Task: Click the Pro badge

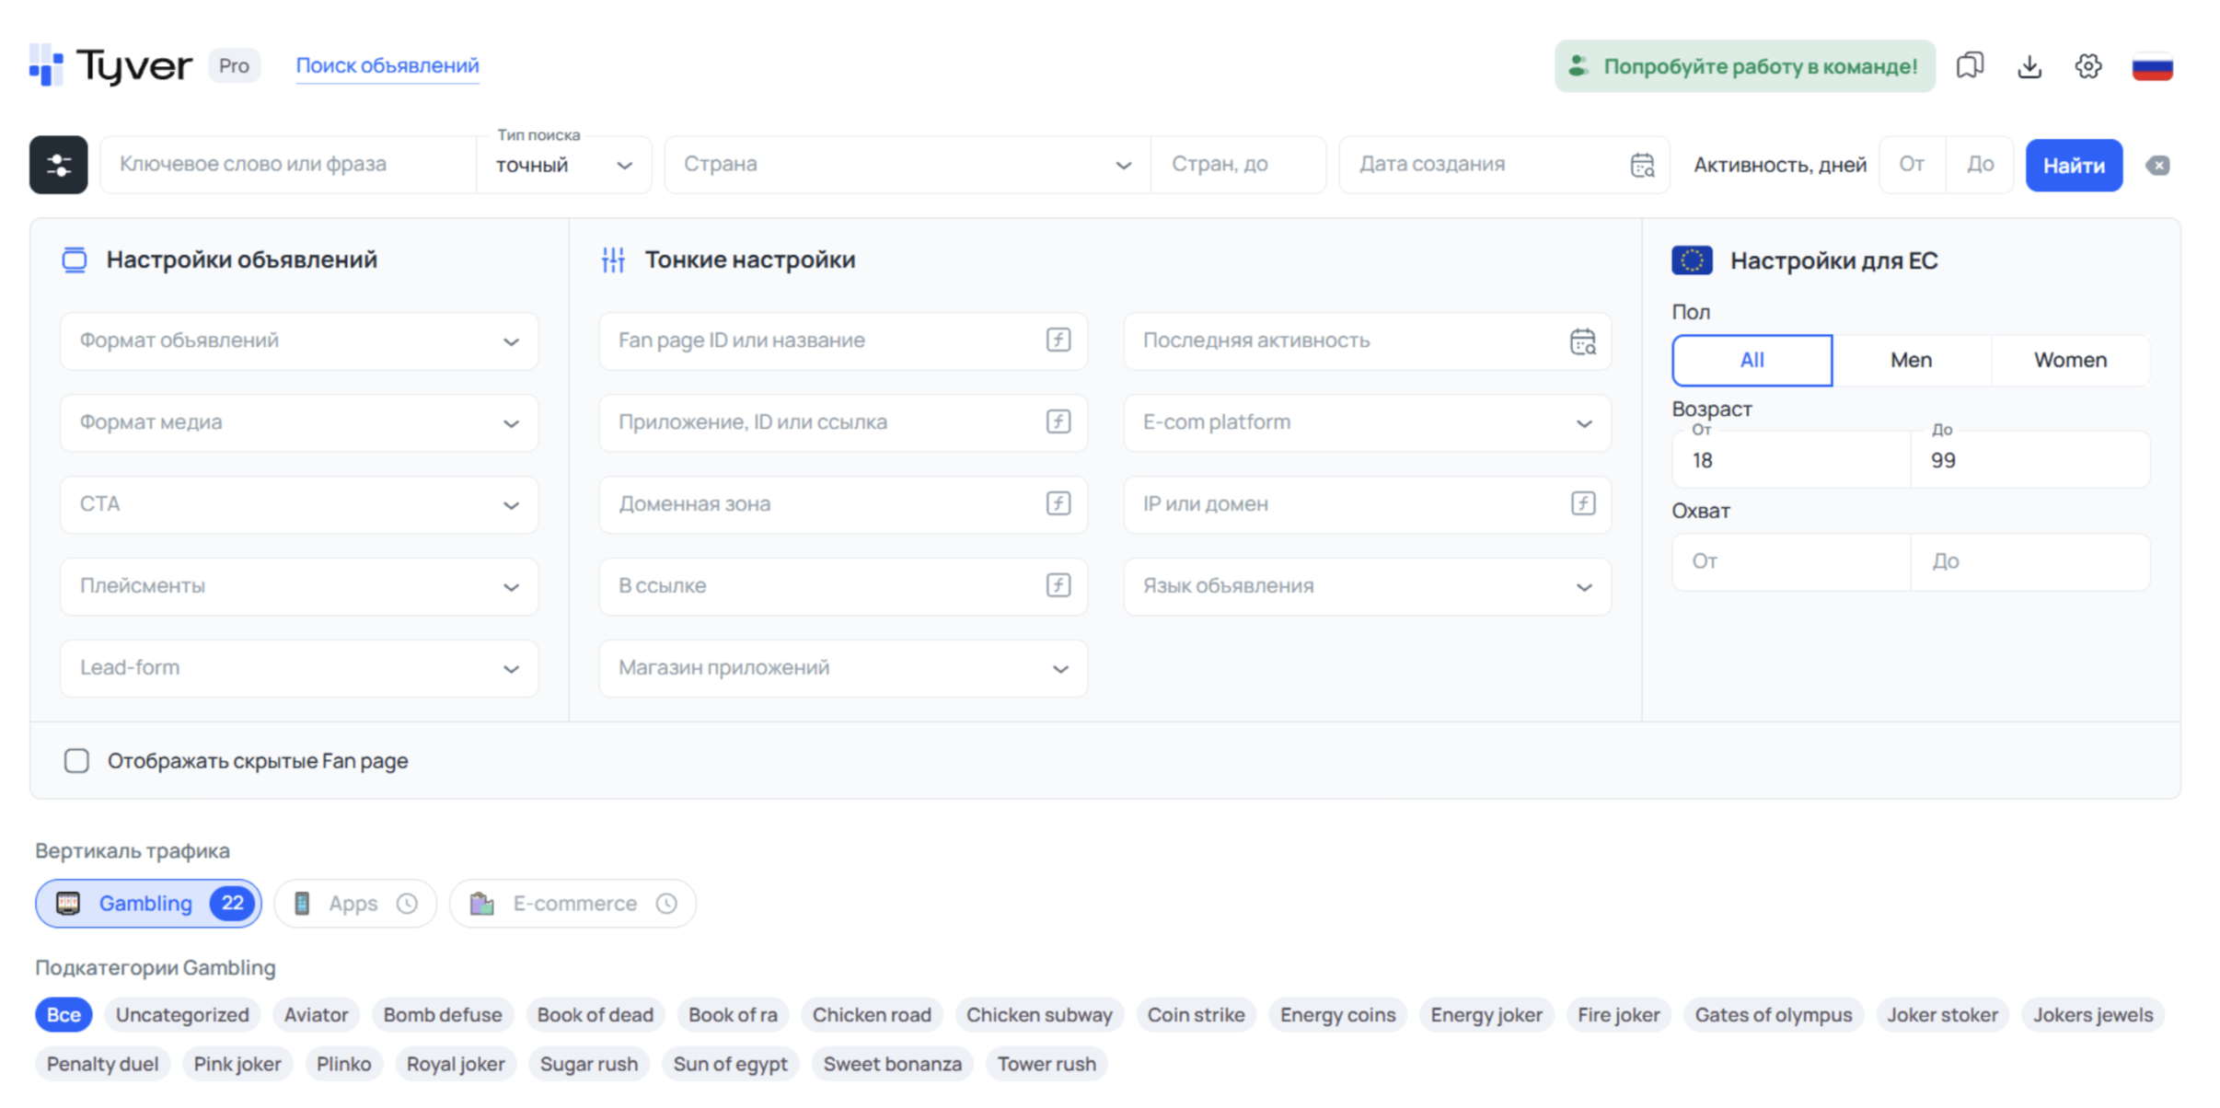Action: (x=234, y=65)
